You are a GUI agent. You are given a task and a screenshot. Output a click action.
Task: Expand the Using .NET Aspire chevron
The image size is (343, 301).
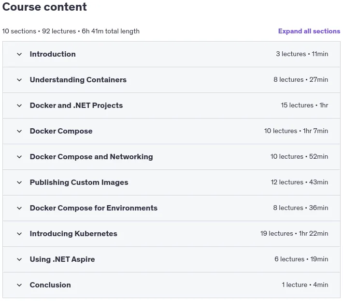click(19, 259)
